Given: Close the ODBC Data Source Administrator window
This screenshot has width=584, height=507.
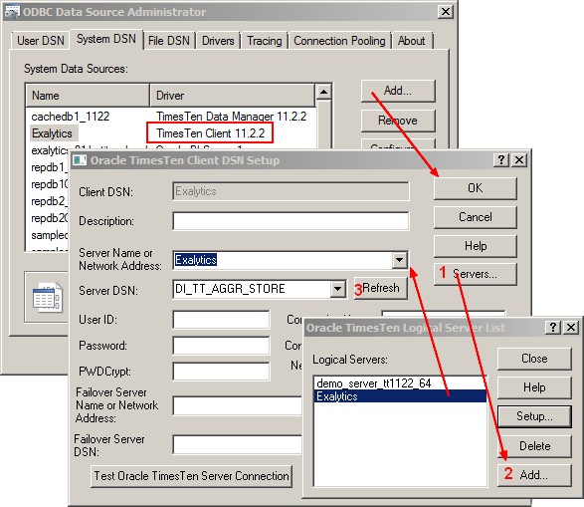Looking at the screenshot, I should pos(445,12).
